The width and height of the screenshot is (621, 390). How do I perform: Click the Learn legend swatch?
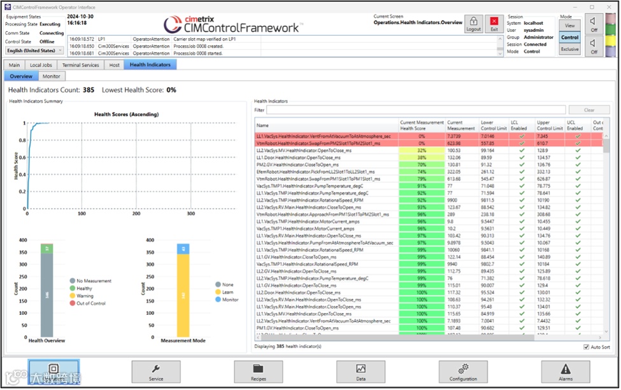click(x=218, y=292)
